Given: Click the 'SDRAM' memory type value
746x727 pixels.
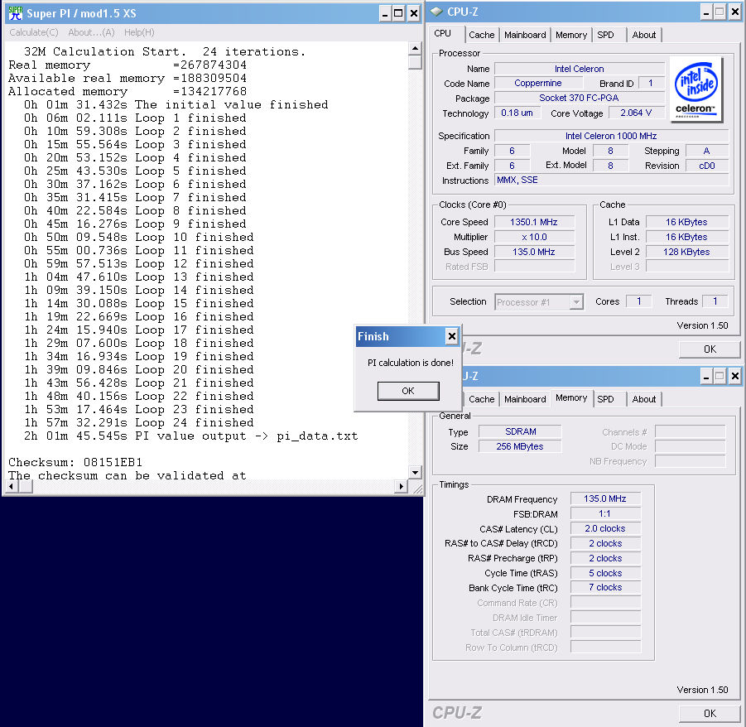Looking at the screenshot, I should click(520, 431).
